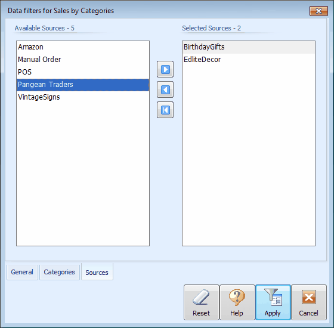Choose EdliteDecor in the selected list
Viewport: 334px width, 328px height.
click(249, 60)
